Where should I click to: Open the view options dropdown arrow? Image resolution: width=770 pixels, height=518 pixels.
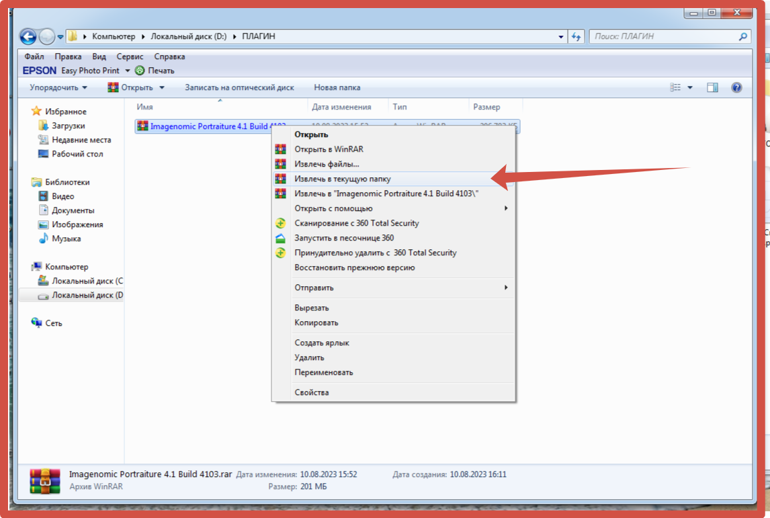(690, 87)
